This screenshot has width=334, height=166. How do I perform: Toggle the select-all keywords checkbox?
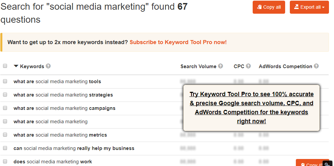(5, 66)
